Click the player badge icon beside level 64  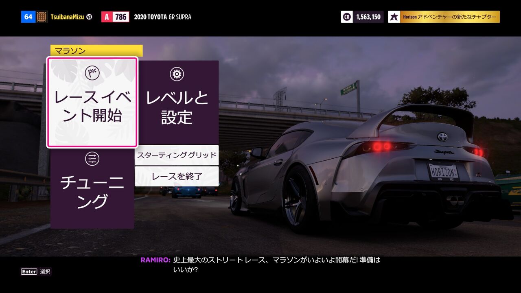point(42,17)
